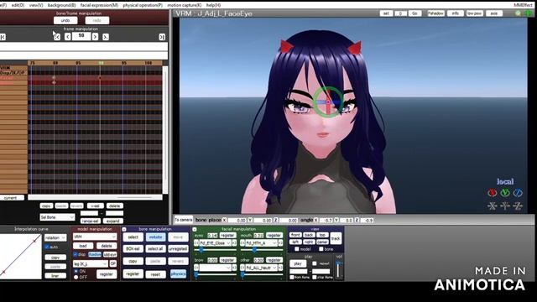
Task: Toggle stop flame checkbox
Action: coord(315,277)
